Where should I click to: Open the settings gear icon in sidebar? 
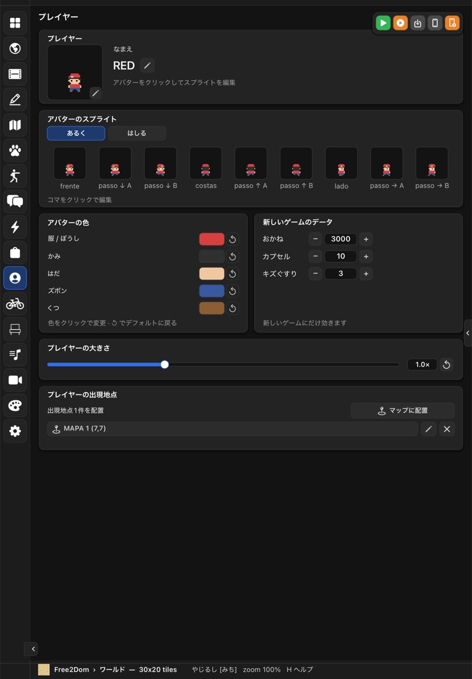15,431
